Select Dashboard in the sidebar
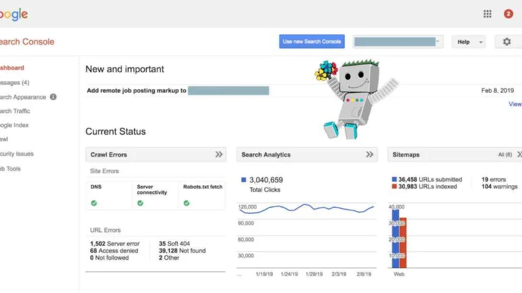Viewport: 522px width, 293px height. click(12, 68)
